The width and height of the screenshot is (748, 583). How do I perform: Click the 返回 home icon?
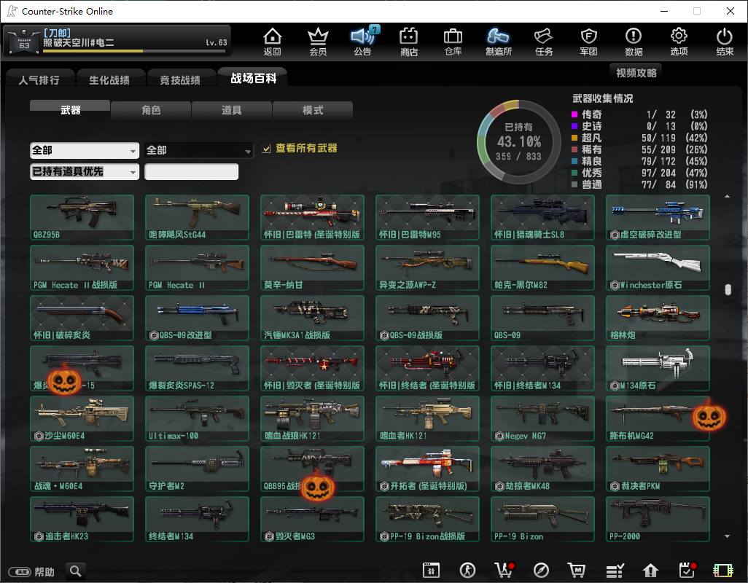273,42
